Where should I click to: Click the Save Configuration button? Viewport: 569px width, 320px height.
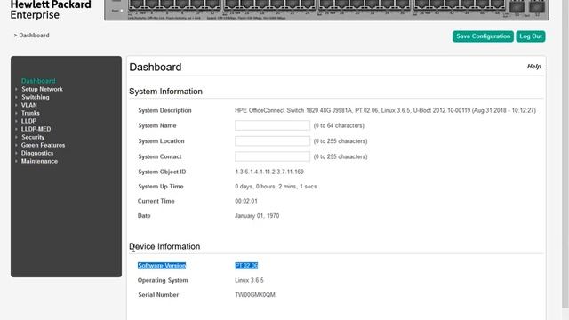point(483,36)
